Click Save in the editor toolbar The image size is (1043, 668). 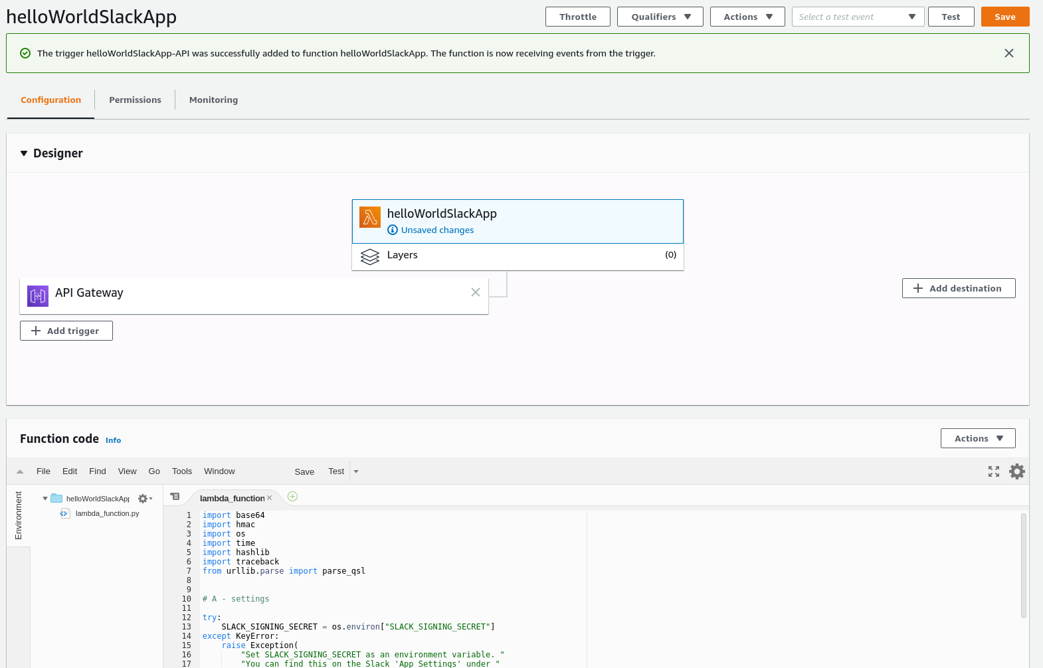304,472
